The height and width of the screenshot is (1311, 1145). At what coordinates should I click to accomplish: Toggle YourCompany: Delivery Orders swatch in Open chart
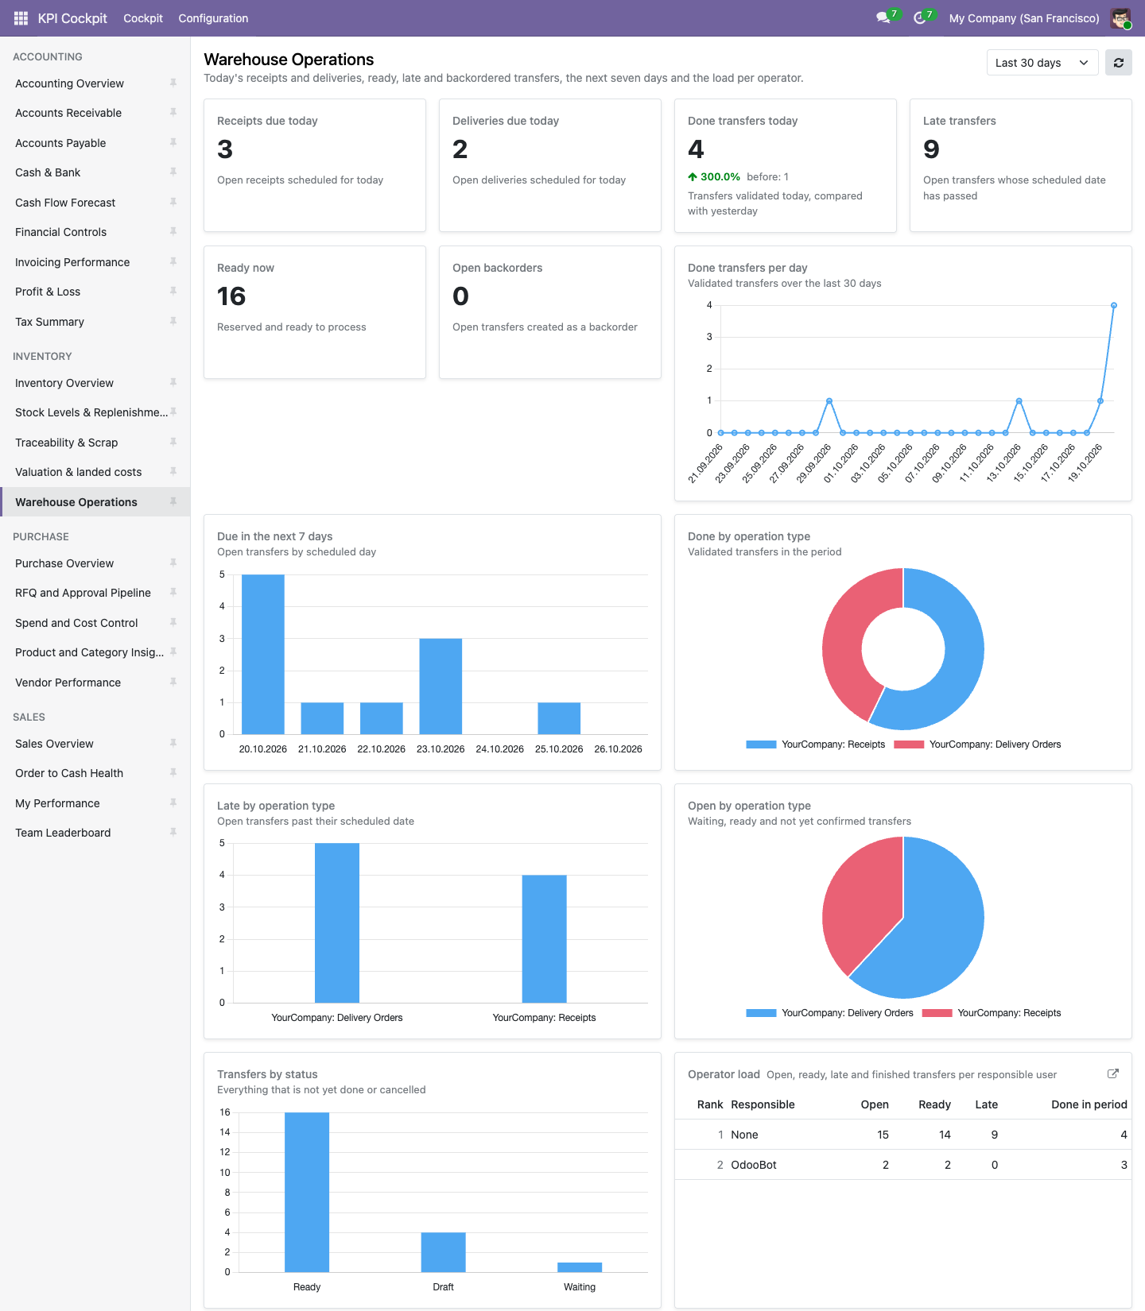point(761,1013)
